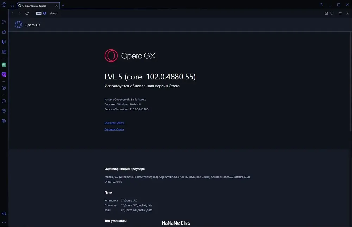Maximize the Opera GX window
352x227 pixels.
pyautogui.click(x=339, y=5)
